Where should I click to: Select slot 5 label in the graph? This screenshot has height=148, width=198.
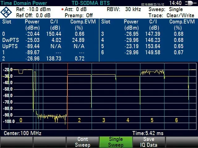152,120
